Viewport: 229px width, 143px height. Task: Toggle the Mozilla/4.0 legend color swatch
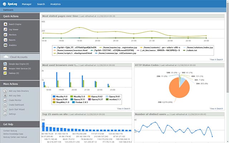pos(54,97)
